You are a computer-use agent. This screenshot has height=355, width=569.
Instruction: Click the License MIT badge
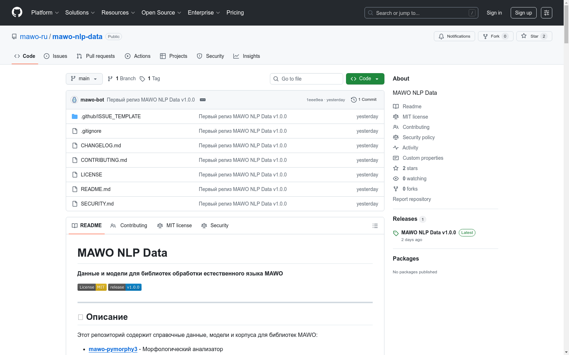(x=92, y=287)
